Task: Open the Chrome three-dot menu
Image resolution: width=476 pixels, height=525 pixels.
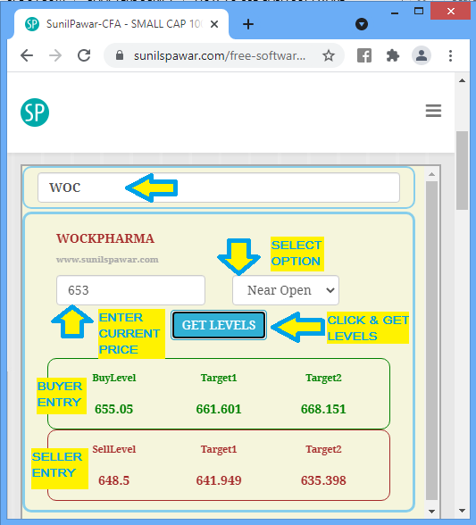Action: tap(450, 55)
